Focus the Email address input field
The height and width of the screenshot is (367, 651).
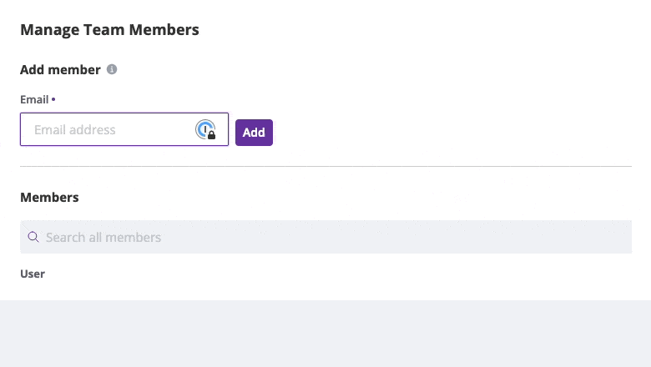click(x=124, y=129)
